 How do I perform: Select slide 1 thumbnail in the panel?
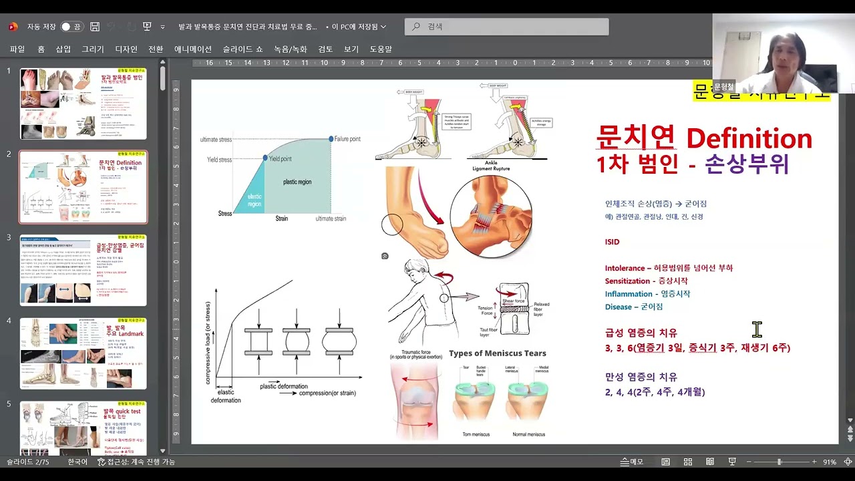coord(83,103)
